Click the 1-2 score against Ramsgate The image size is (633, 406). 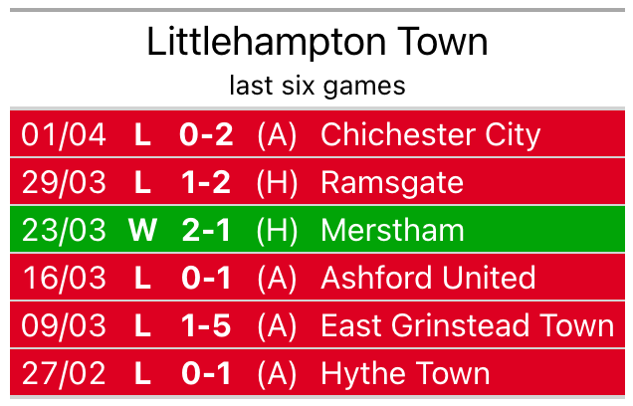[x=206, y=183]
